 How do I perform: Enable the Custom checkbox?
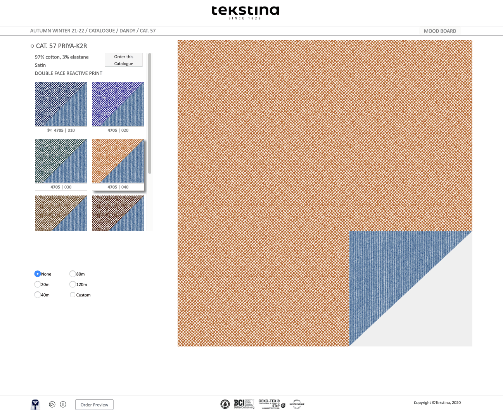[x=73, y=295]
